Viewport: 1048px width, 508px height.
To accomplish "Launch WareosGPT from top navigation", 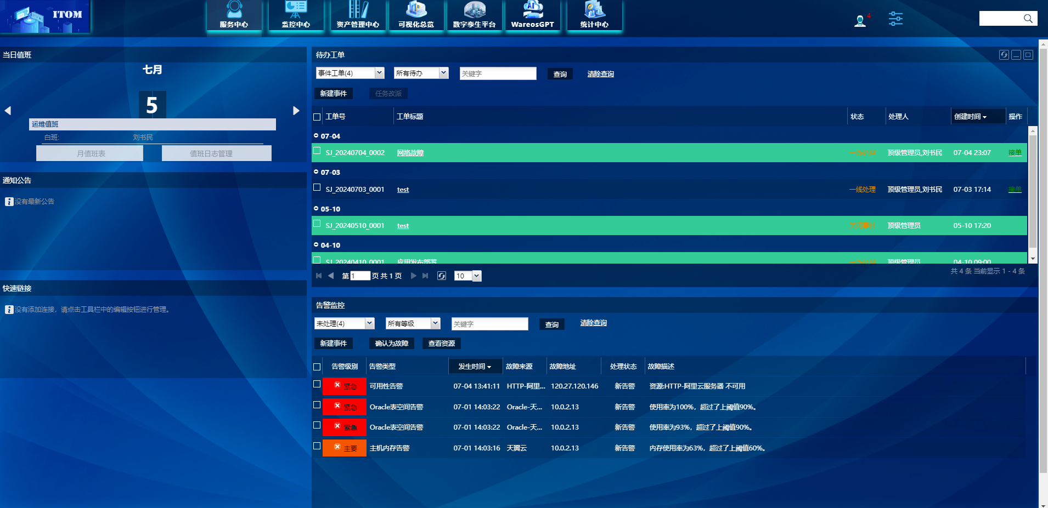I will point(532,15).
